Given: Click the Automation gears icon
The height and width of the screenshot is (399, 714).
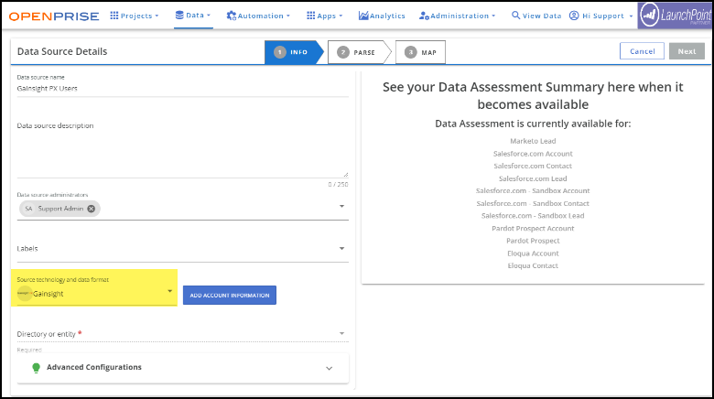Looking at the screenshot, I should click(x=232, y=16).
